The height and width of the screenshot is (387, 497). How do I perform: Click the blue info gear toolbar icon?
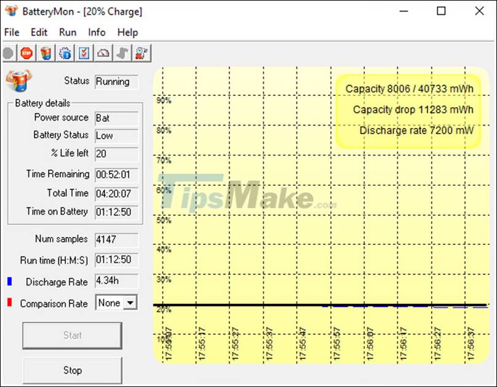point(65,54)
